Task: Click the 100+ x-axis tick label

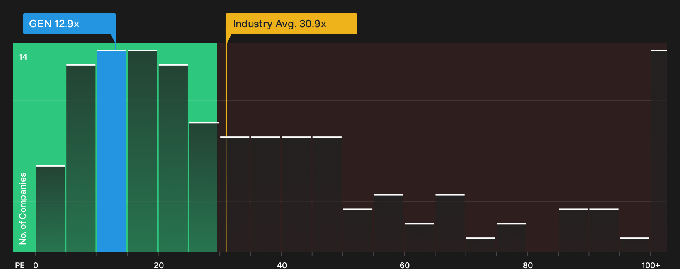Action: (x=651, y=265)
